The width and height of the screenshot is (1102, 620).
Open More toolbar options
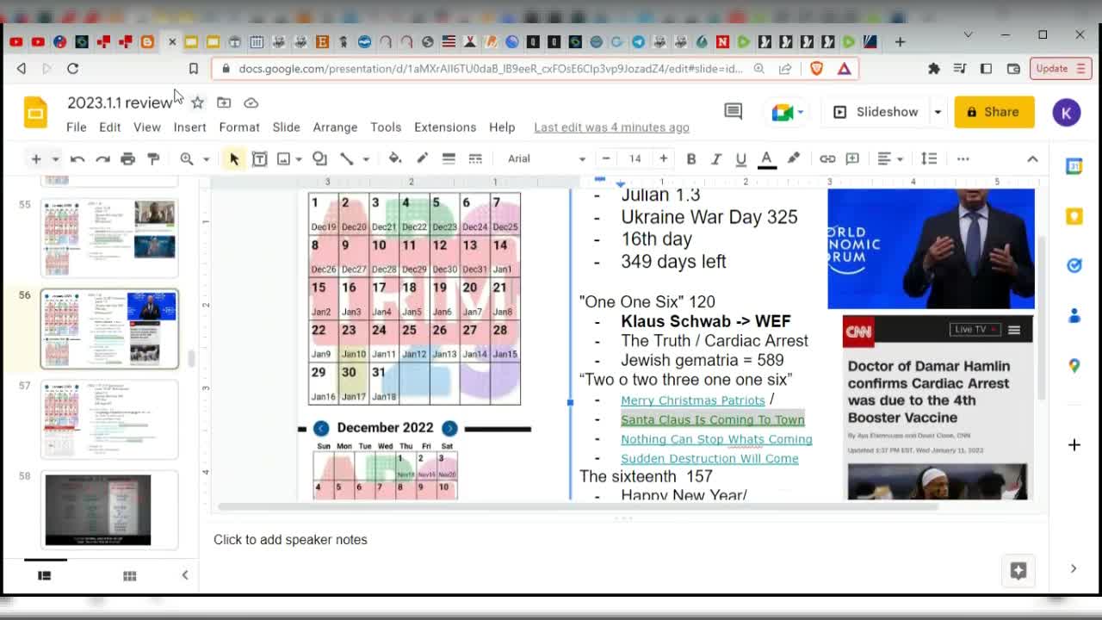pyautogui.click(x=963, y=158)
